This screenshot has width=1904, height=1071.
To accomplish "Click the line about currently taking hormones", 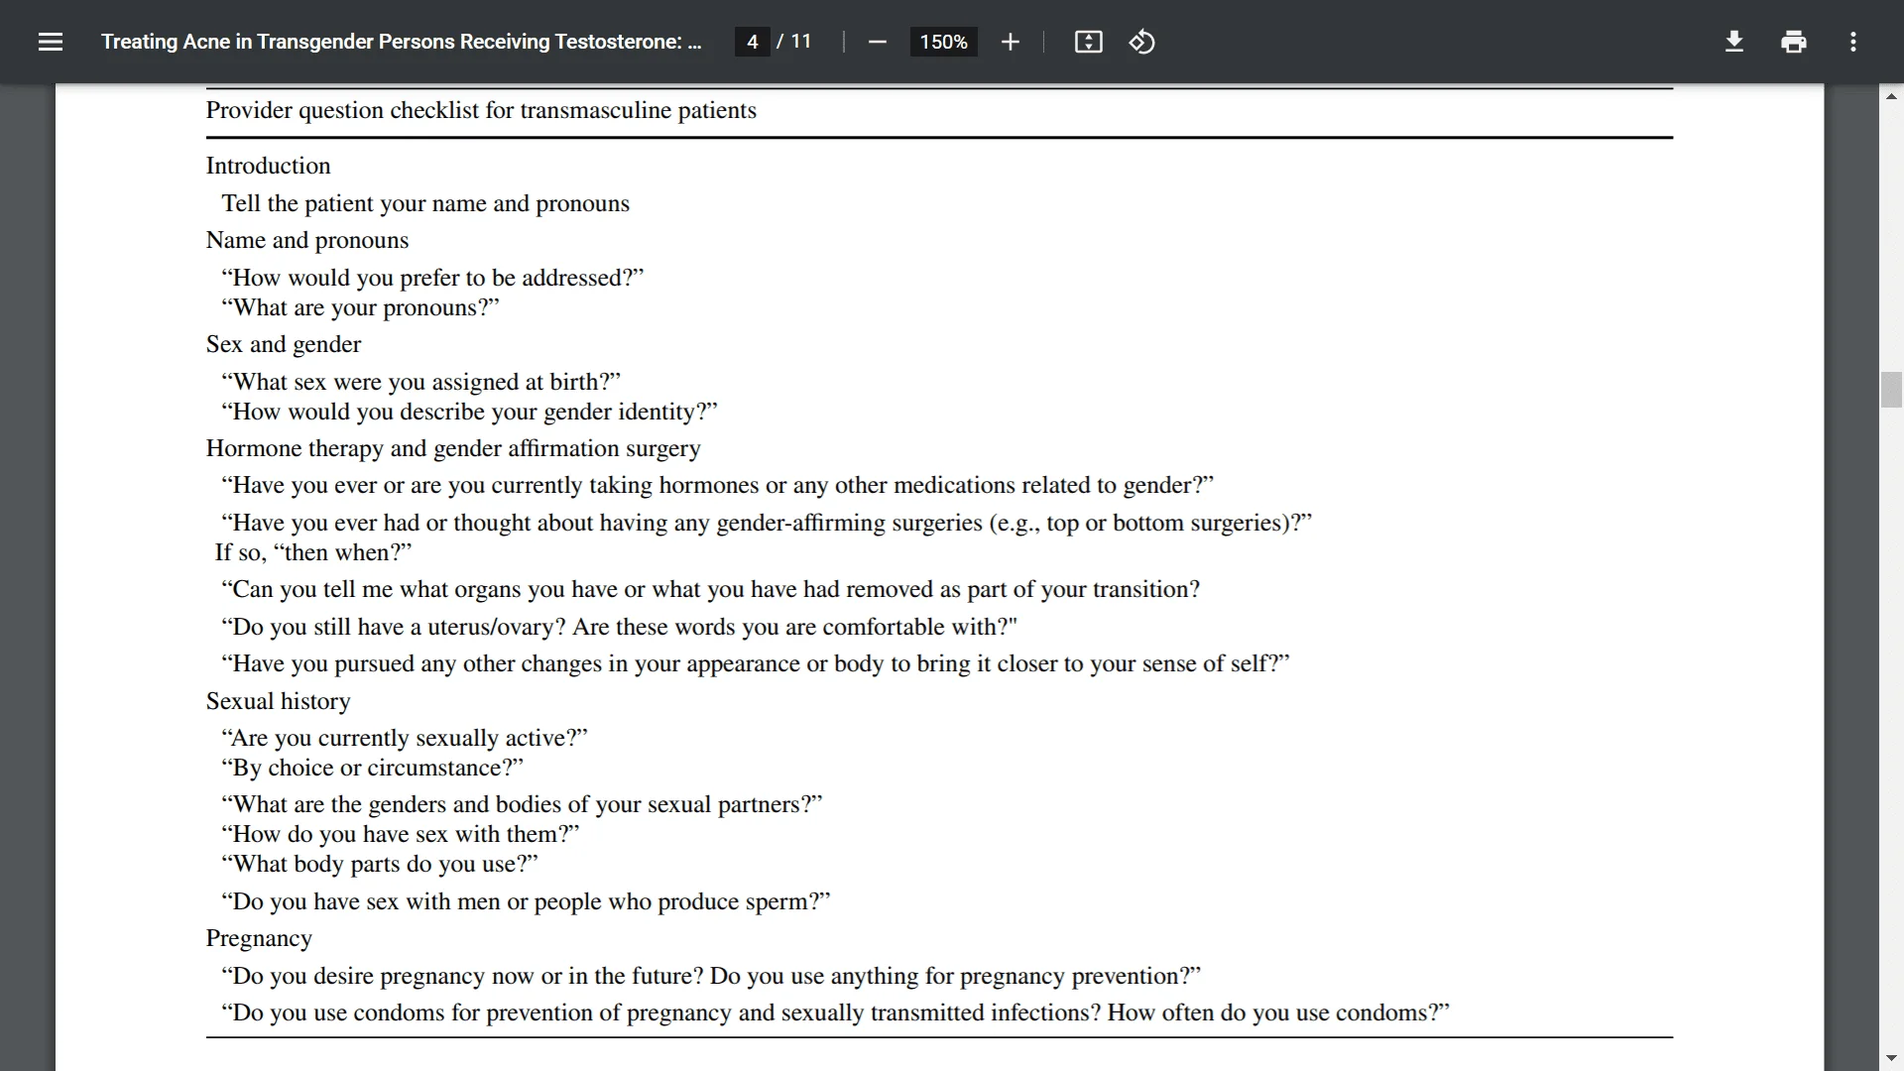I will click(717, 485).
